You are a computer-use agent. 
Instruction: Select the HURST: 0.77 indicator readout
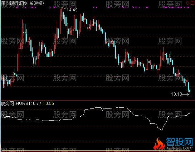[28, 103]
